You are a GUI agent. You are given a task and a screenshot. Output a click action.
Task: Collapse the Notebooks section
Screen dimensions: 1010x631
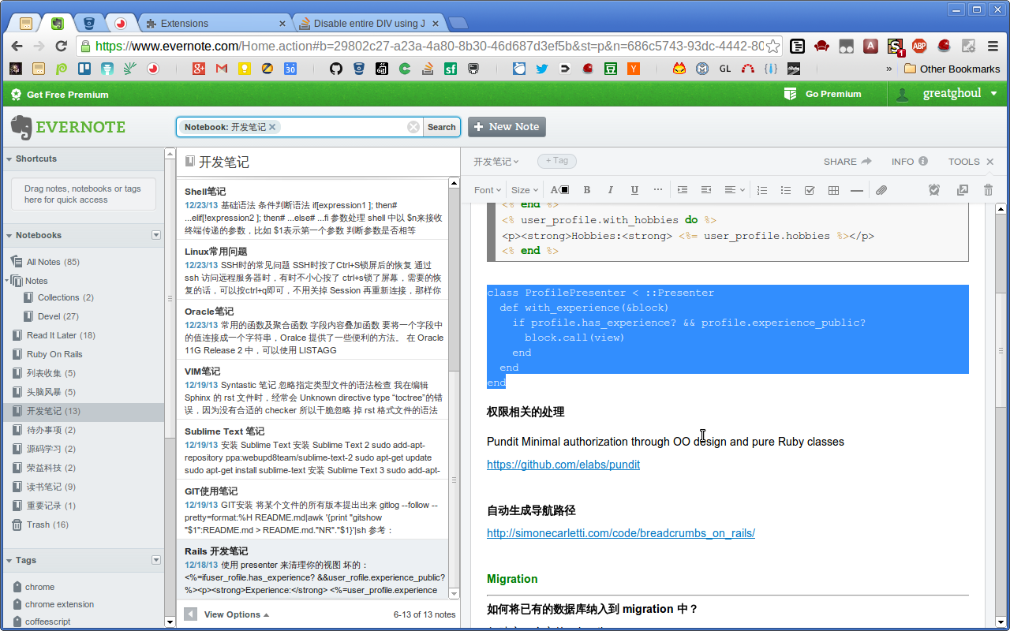pyautogui.click(x=9, y=236)
